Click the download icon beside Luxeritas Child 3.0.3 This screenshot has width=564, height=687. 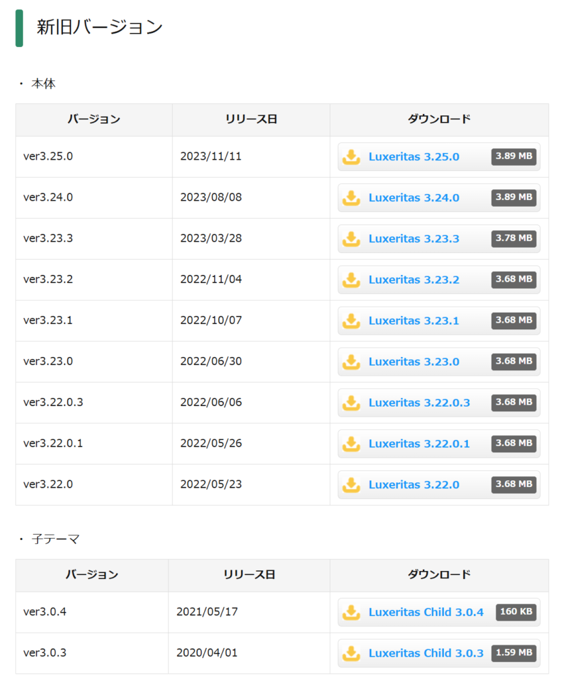point(351,653)
